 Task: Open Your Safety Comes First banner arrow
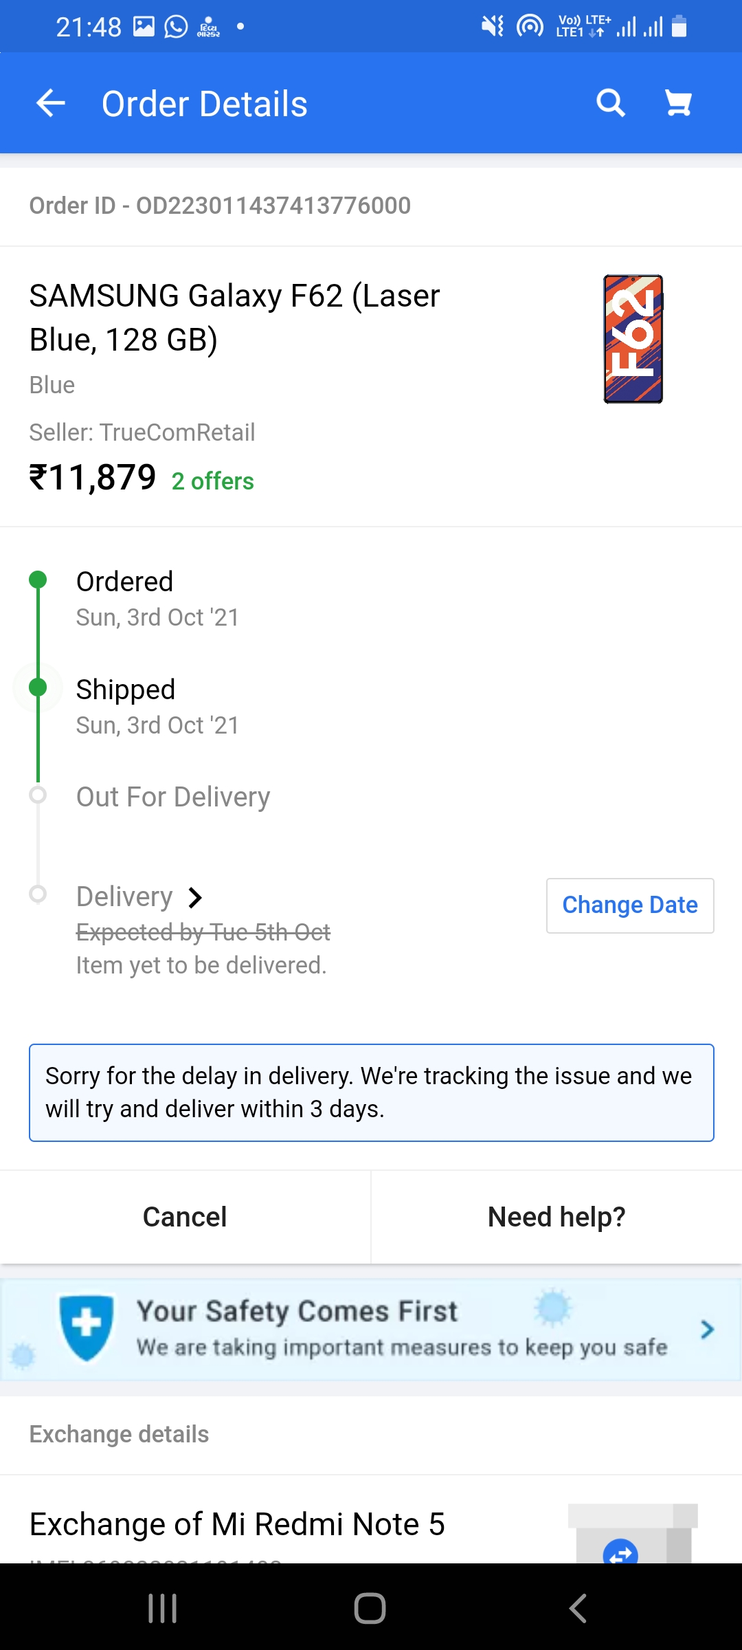(707, 1330)
